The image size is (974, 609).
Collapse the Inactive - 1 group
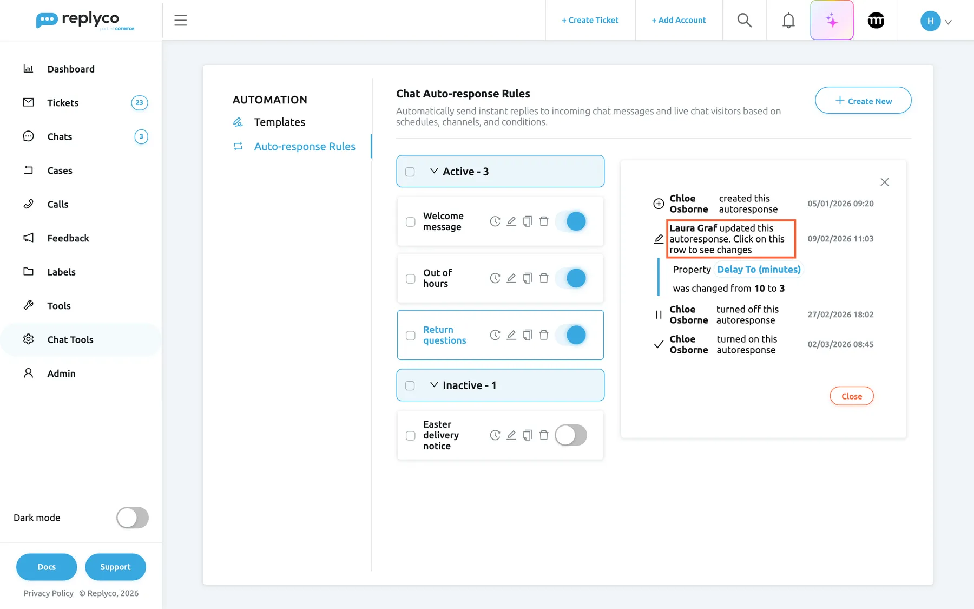click(x=434, y=385)
